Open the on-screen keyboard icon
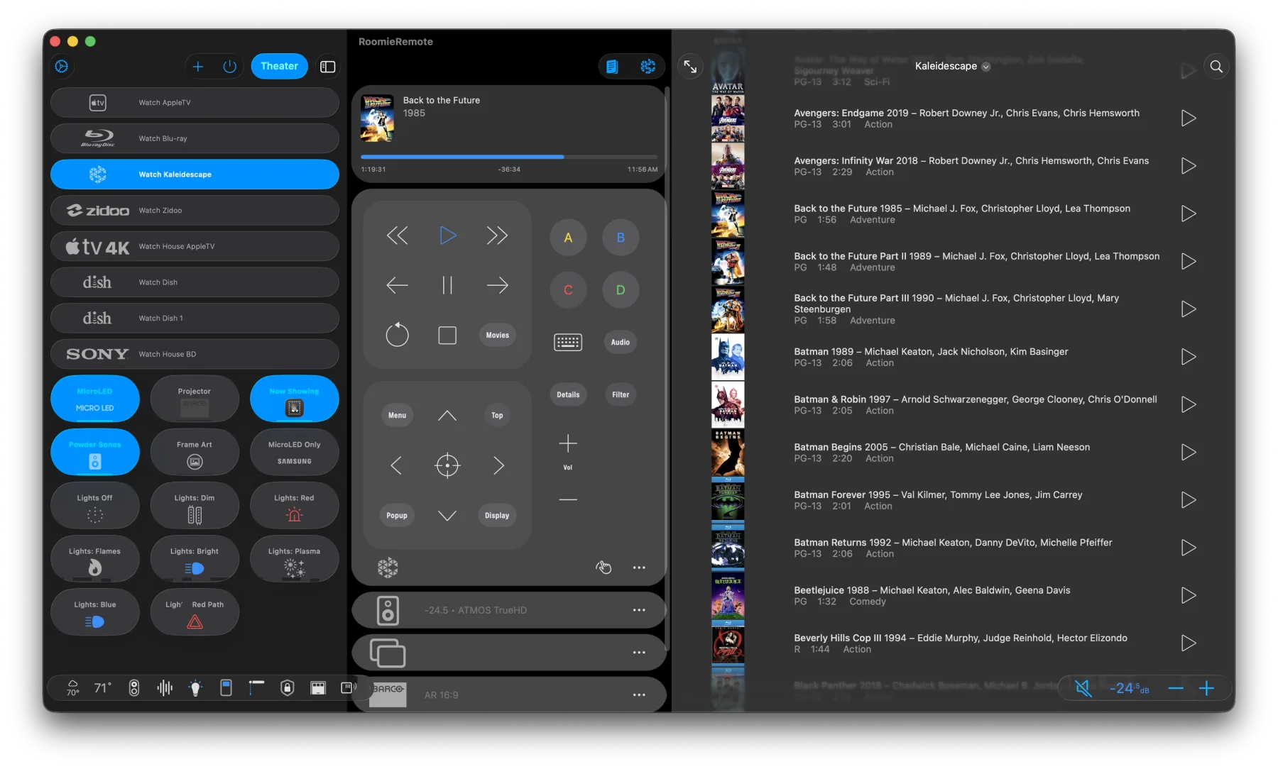1278x769 pixels. (568, 342)
